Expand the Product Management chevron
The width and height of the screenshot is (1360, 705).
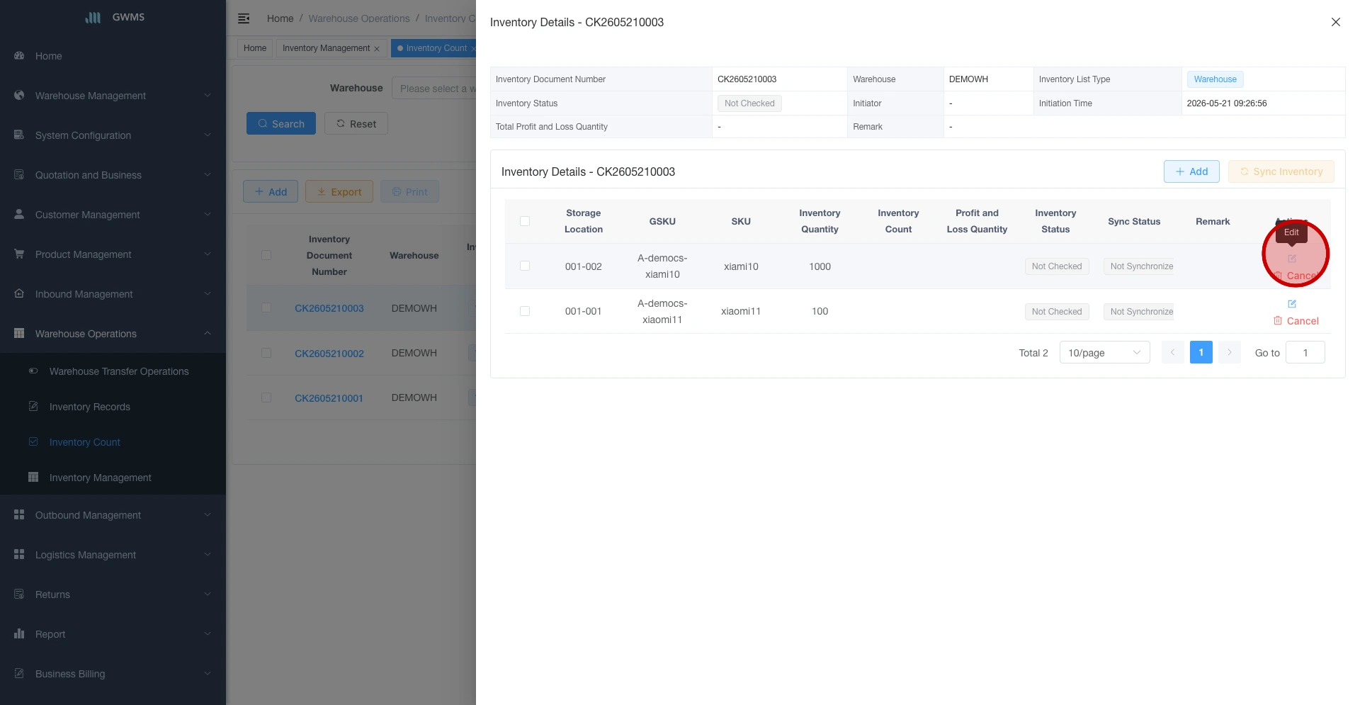[208, 254]
